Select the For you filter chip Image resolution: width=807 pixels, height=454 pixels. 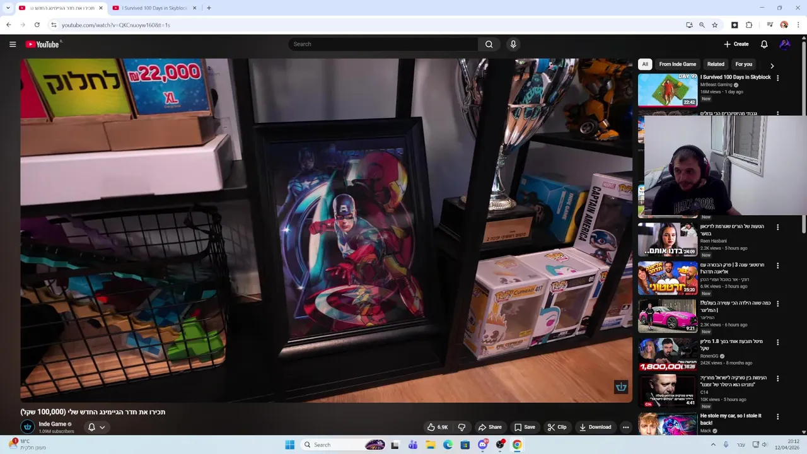pyautogui.click(x=743, y=64)
